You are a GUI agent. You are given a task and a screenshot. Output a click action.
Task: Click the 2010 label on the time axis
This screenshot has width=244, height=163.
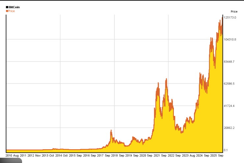[9, 155]
